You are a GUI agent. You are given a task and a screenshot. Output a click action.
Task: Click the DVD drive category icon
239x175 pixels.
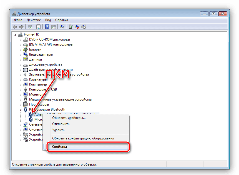(x=26, y=39)
